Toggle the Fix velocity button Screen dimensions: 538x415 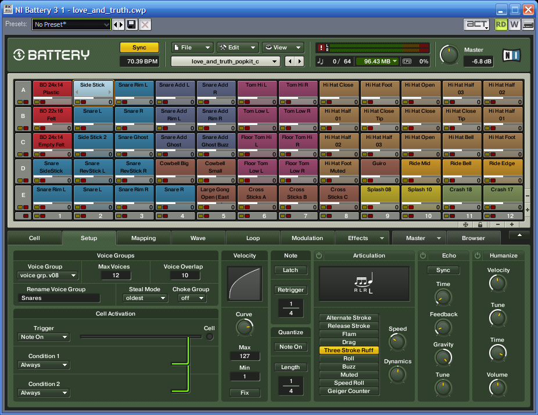245,393
